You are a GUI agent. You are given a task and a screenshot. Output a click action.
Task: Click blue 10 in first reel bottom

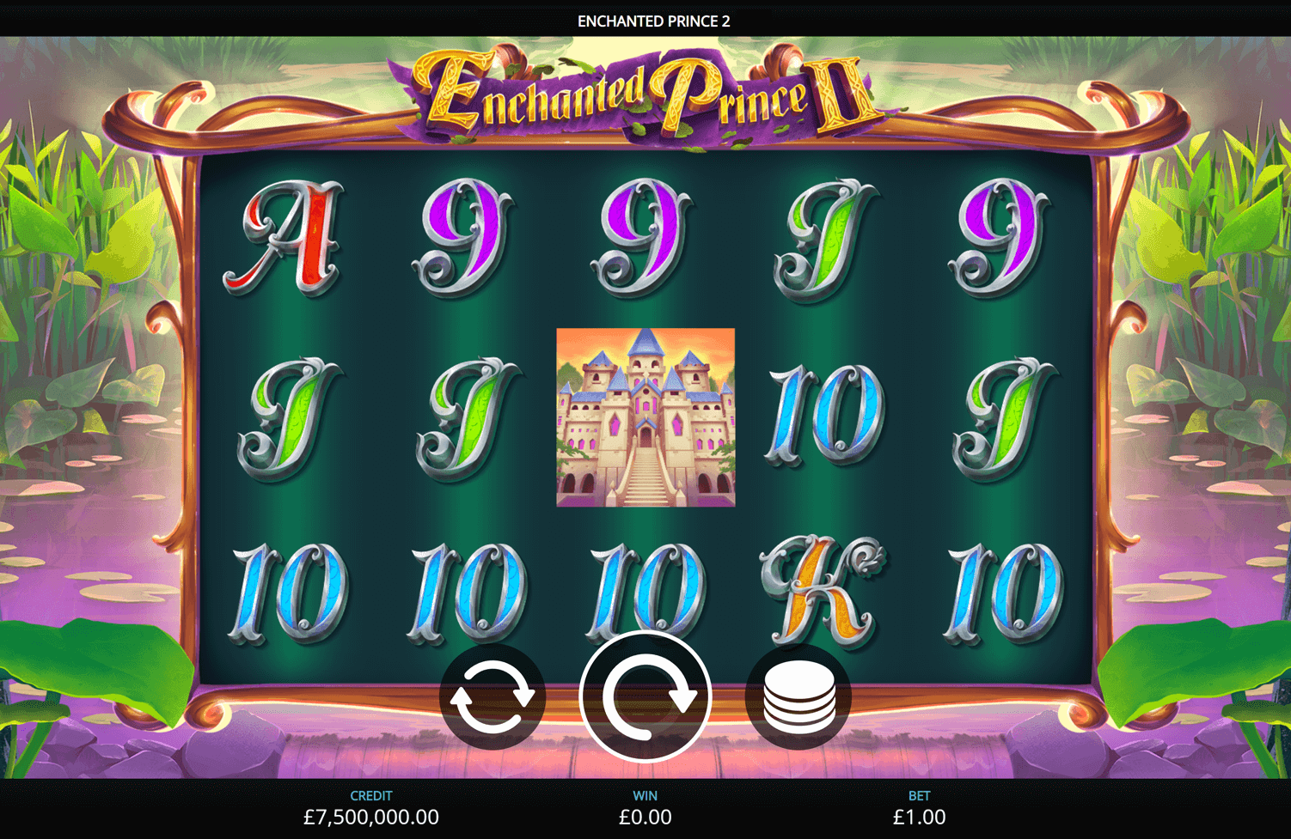(x=289, y=593)
